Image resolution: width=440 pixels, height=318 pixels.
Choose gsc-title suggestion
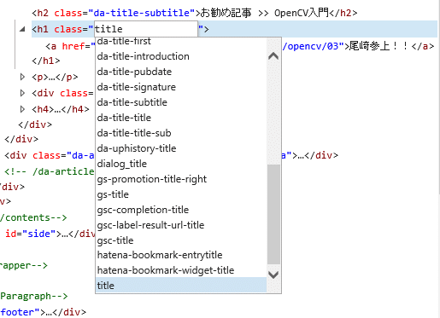(181, 240)
